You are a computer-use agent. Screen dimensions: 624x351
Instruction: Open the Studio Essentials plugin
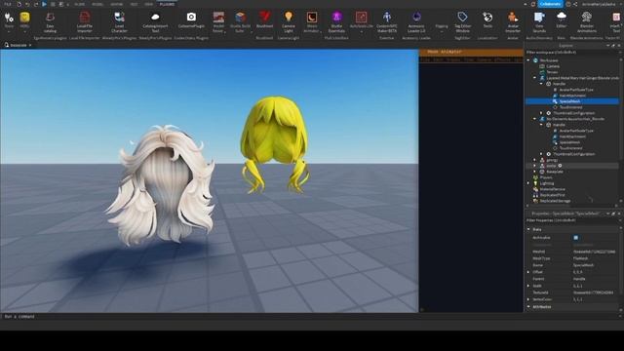tap(336, 22)
